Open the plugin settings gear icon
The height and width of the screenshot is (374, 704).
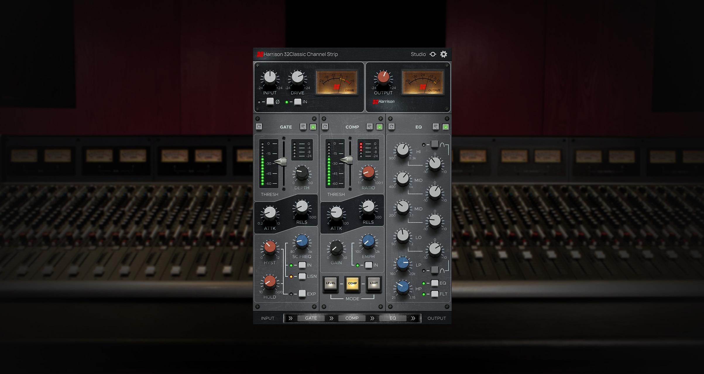point(443,54)
